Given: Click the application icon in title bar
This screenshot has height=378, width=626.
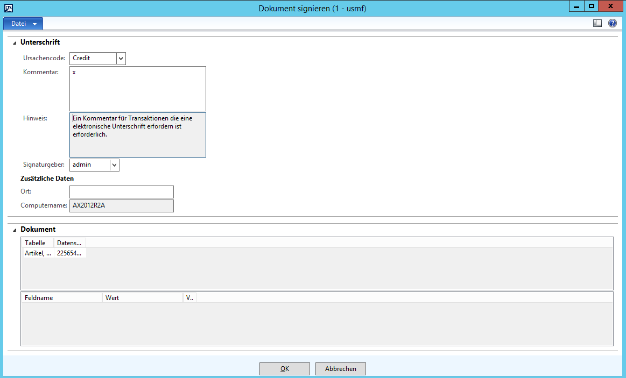Looking at the screenshot, I should pyautogui.click(x=9, y=8).
